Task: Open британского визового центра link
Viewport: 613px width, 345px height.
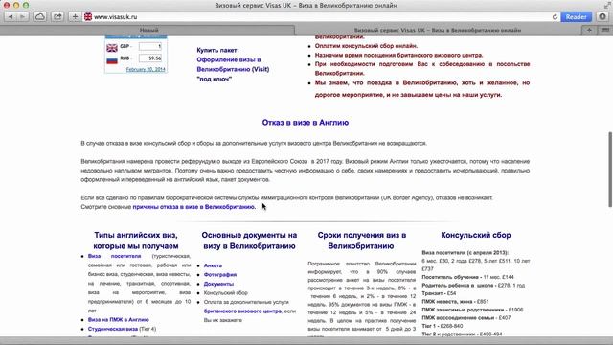Action: 242,311
